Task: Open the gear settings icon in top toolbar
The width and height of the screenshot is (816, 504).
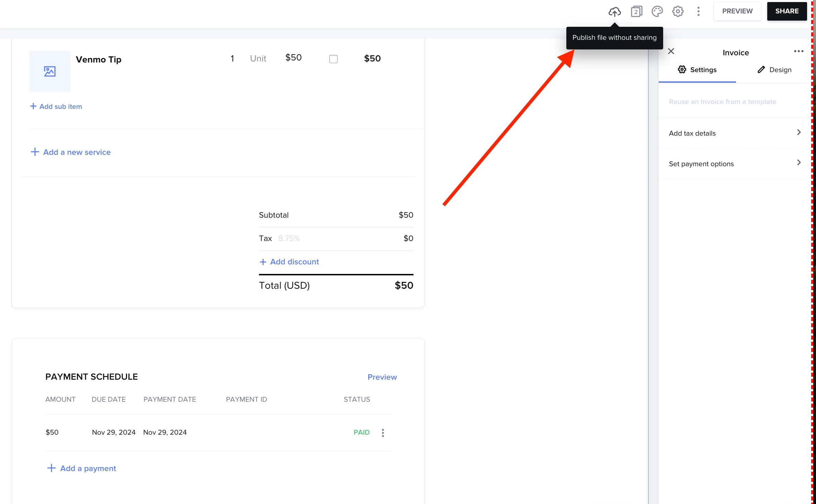Action: tap(678, 12)
